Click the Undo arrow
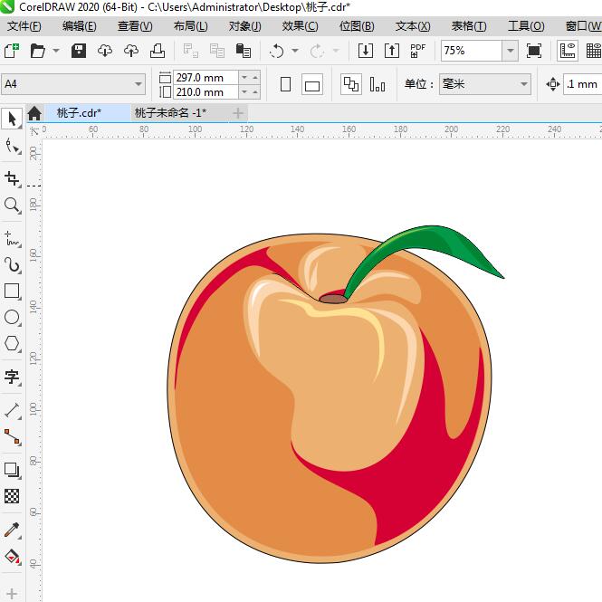The width and height of the screenshot is (602, 602). [x=276, y=51]
